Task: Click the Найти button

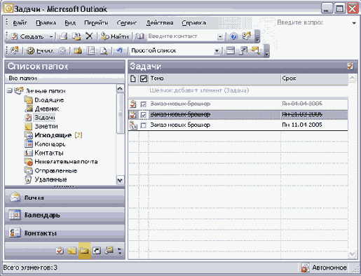Action: [115, 36]
